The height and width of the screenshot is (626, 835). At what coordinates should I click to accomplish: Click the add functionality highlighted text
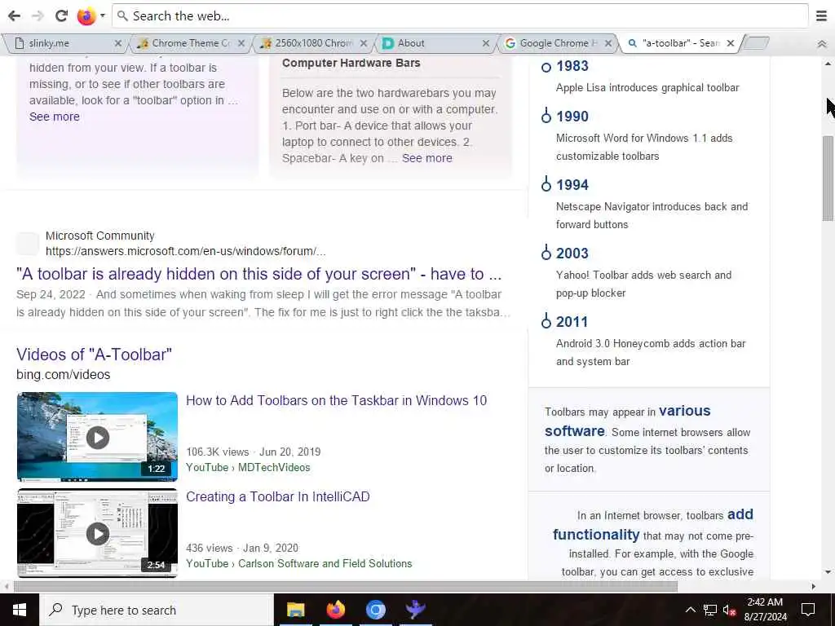(x=653, y=524)
